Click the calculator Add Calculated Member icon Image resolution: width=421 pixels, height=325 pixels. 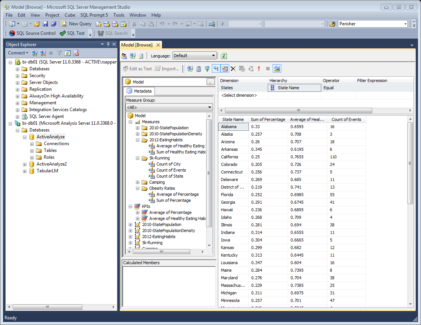199,69
